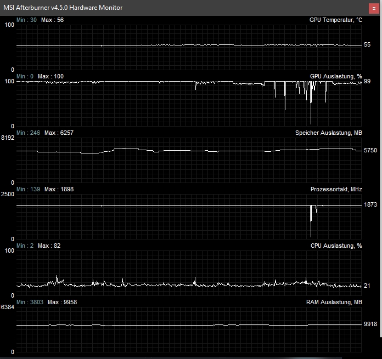The image size is (382, 359).
Task: Click the highest spike in the CPU Auslastung graph
Action: pos(57,278)
